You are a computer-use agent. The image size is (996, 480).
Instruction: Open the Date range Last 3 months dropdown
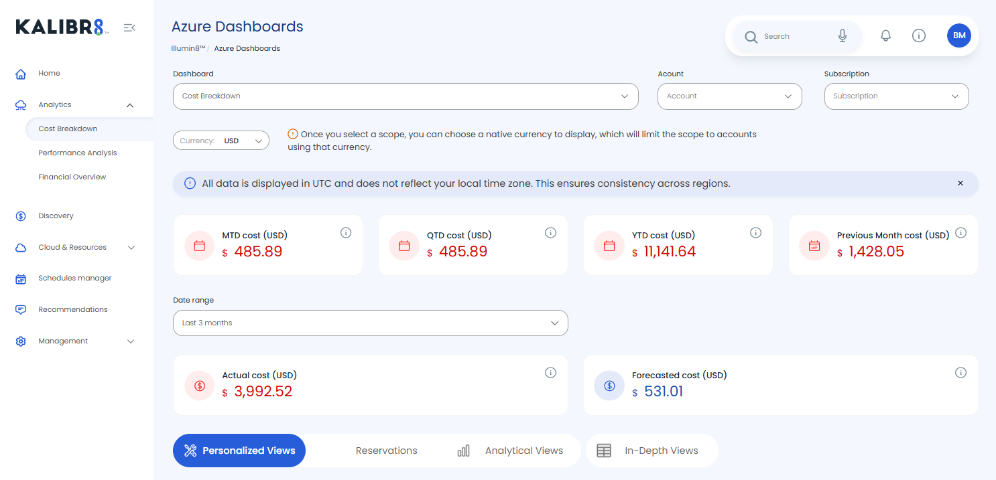click(371, 323)
